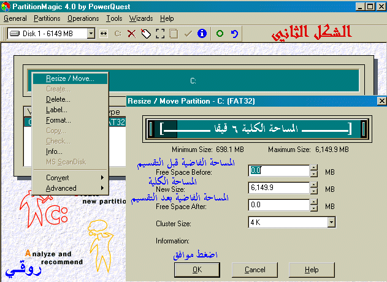Increase Free Space After with up arrow
Screen dimensions: 387x282
(313, 202)
